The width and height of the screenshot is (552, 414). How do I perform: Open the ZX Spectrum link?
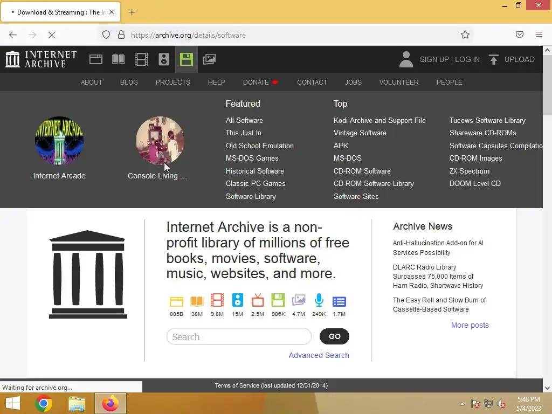(470, 171)
